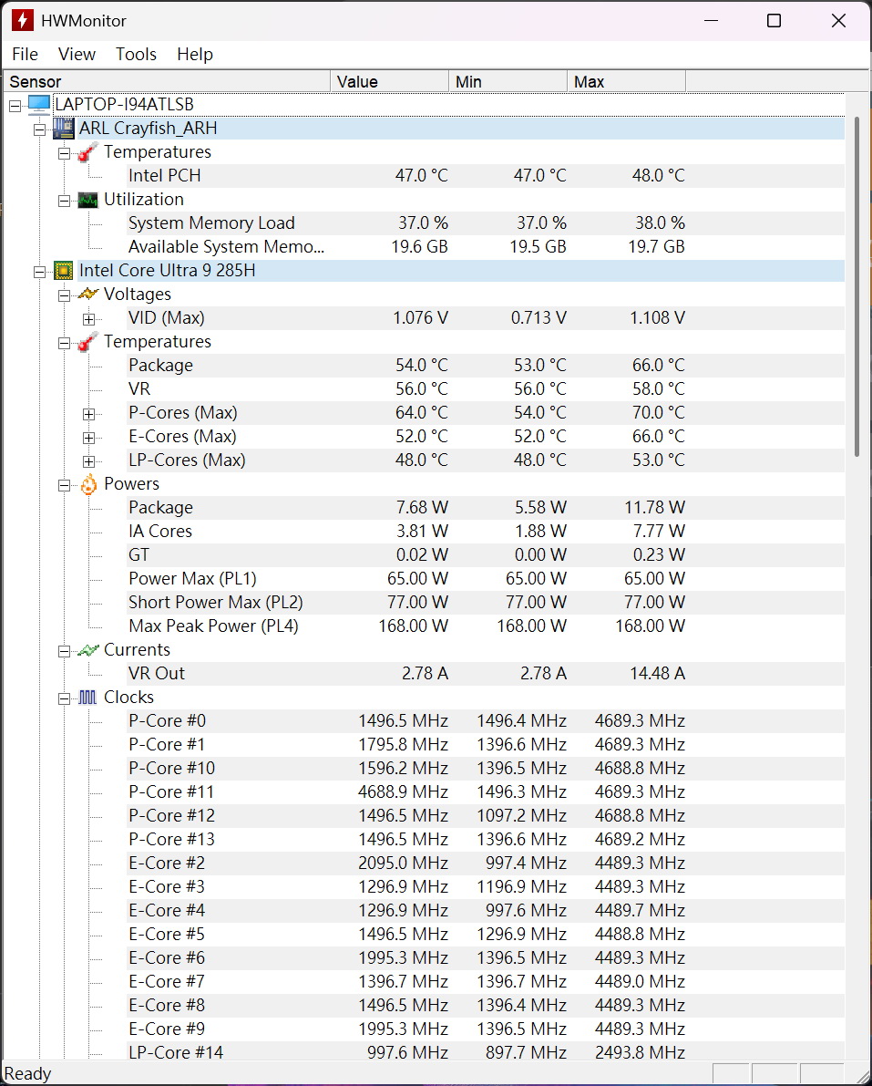Click the Powers flame icon
Viewport: 872px width, 1086px height.
88,484
